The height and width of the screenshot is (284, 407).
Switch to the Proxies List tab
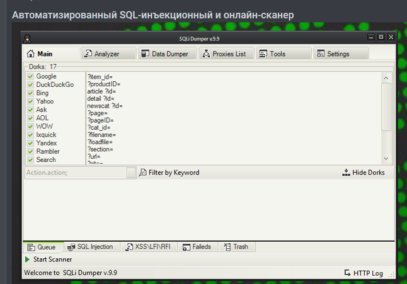tap(226, 54)
